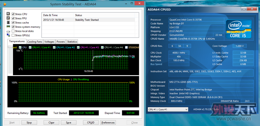Click the monitor icon beside Stress GPU(s)

[8, 35]
